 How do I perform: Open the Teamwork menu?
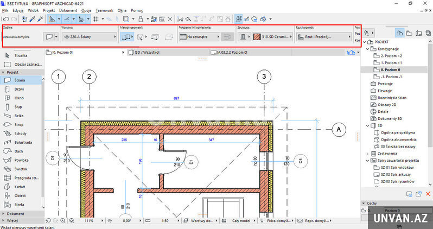pyautogui.click(x=104, y=10)
